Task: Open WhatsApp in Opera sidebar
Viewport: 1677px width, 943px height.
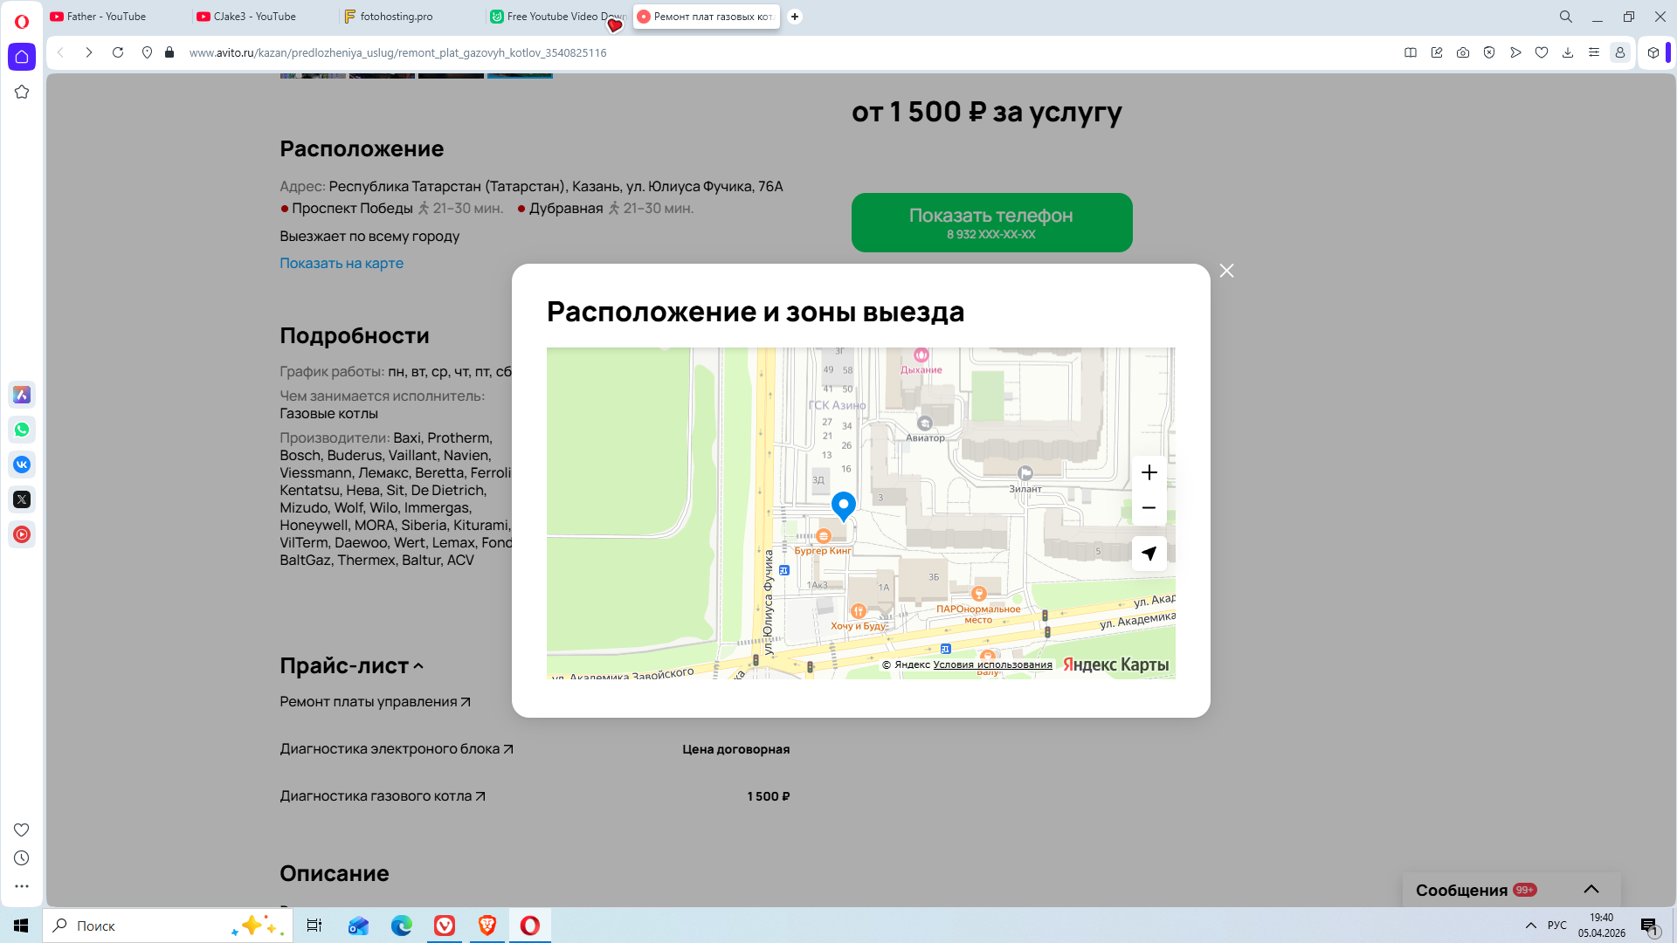Action: 22,430
